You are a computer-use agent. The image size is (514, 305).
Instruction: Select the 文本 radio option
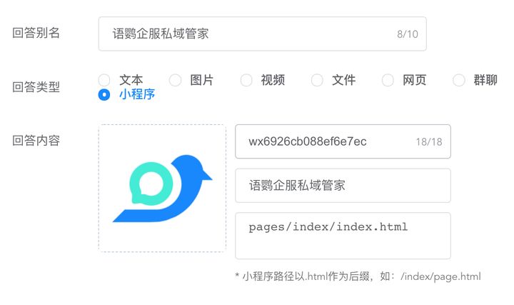[104, 80]
